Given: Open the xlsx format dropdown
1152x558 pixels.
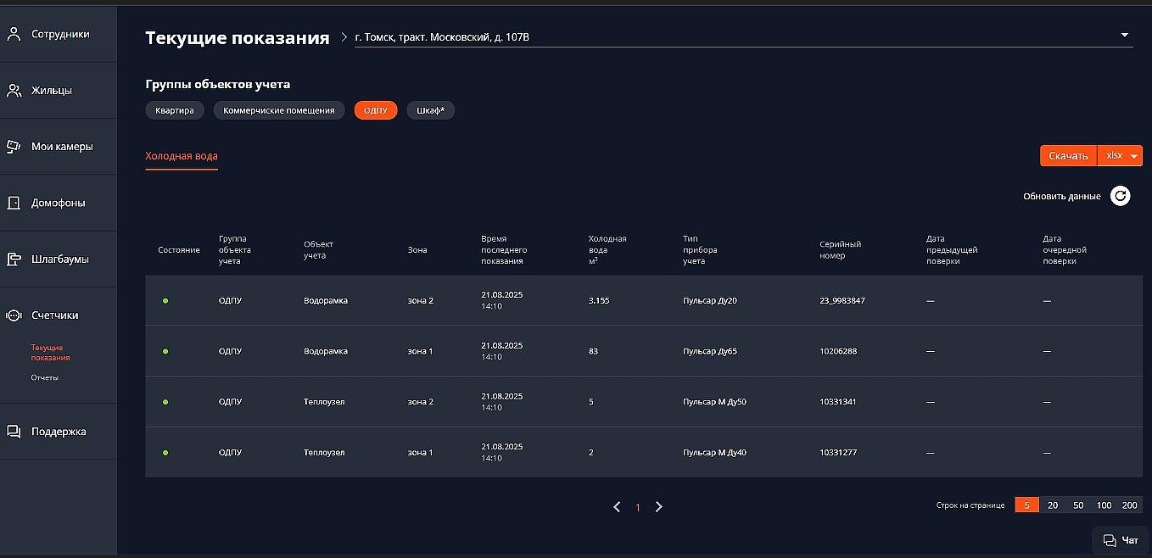Looking at the screenshot, I should point(1120,156).
